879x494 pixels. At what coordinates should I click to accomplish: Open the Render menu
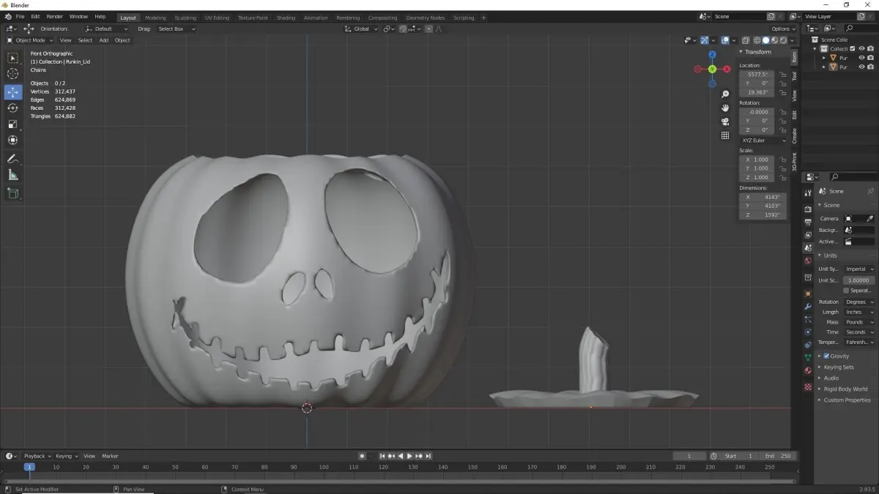point(54,16)
